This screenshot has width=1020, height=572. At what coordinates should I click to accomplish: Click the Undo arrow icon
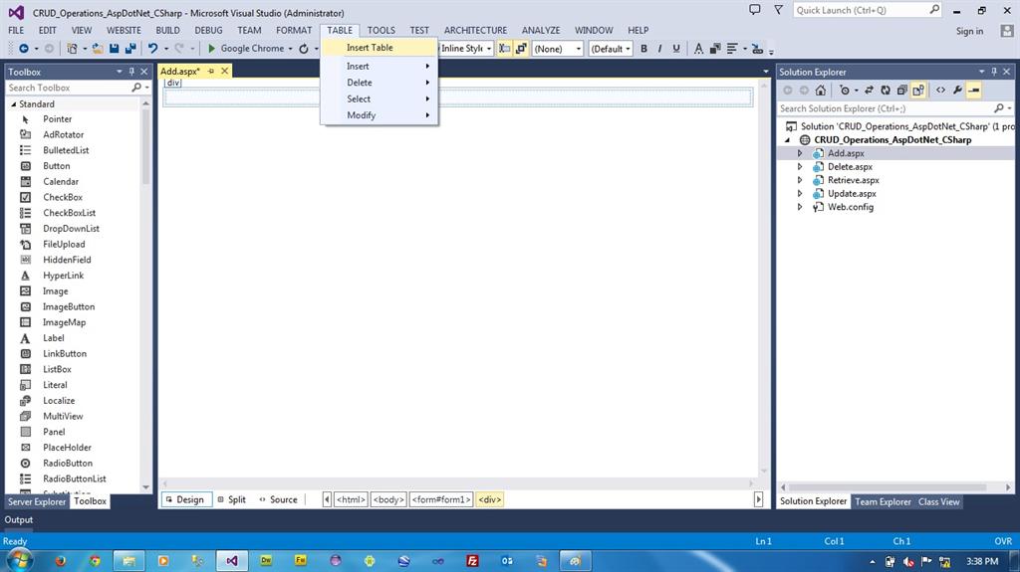(152, 49)
